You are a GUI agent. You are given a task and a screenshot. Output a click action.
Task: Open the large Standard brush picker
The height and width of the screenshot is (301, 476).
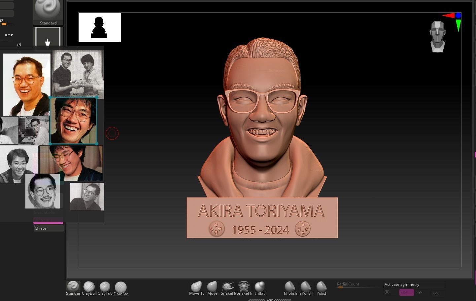[x=48, y=13]
